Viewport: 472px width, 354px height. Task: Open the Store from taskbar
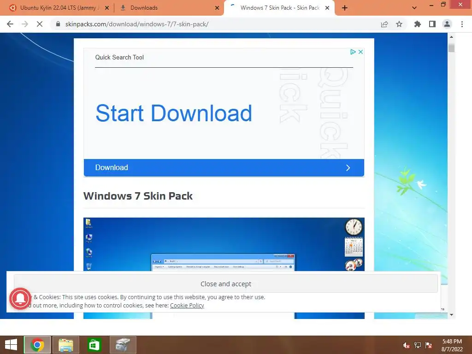click(94, 345)
